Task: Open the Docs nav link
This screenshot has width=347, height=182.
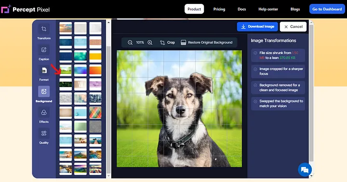Action: pos(241,9)
